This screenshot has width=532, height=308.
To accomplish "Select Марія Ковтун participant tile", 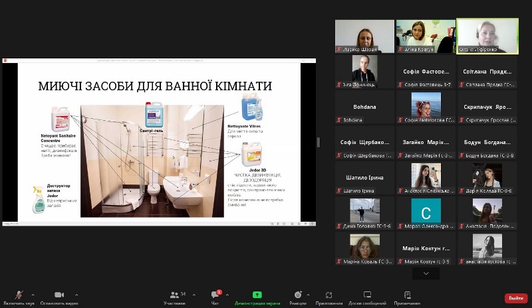I will pos(426,248).
